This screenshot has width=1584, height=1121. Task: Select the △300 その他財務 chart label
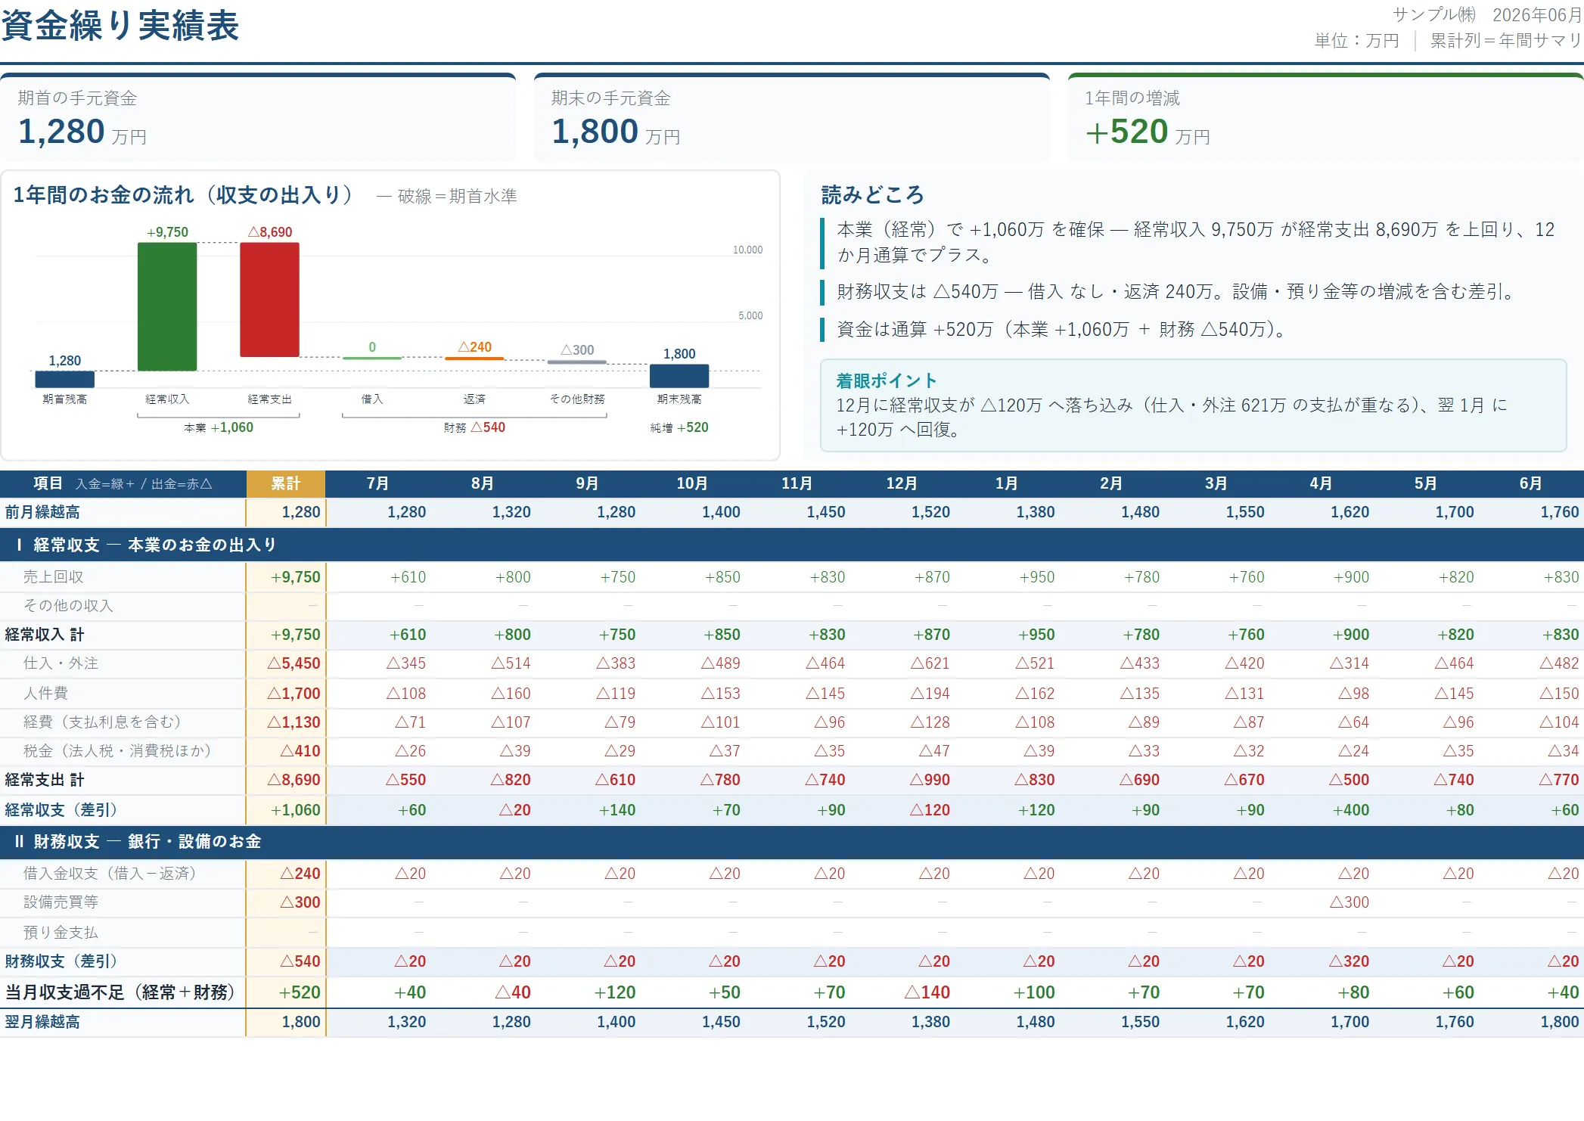577,349
